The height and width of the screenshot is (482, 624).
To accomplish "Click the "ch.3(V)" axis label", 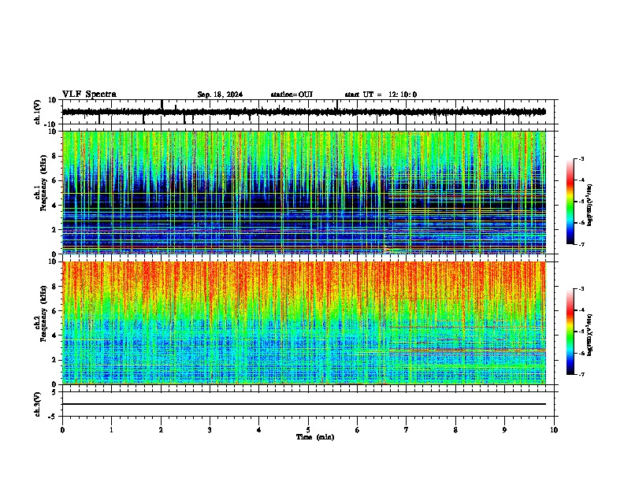I will pos(38,404).
